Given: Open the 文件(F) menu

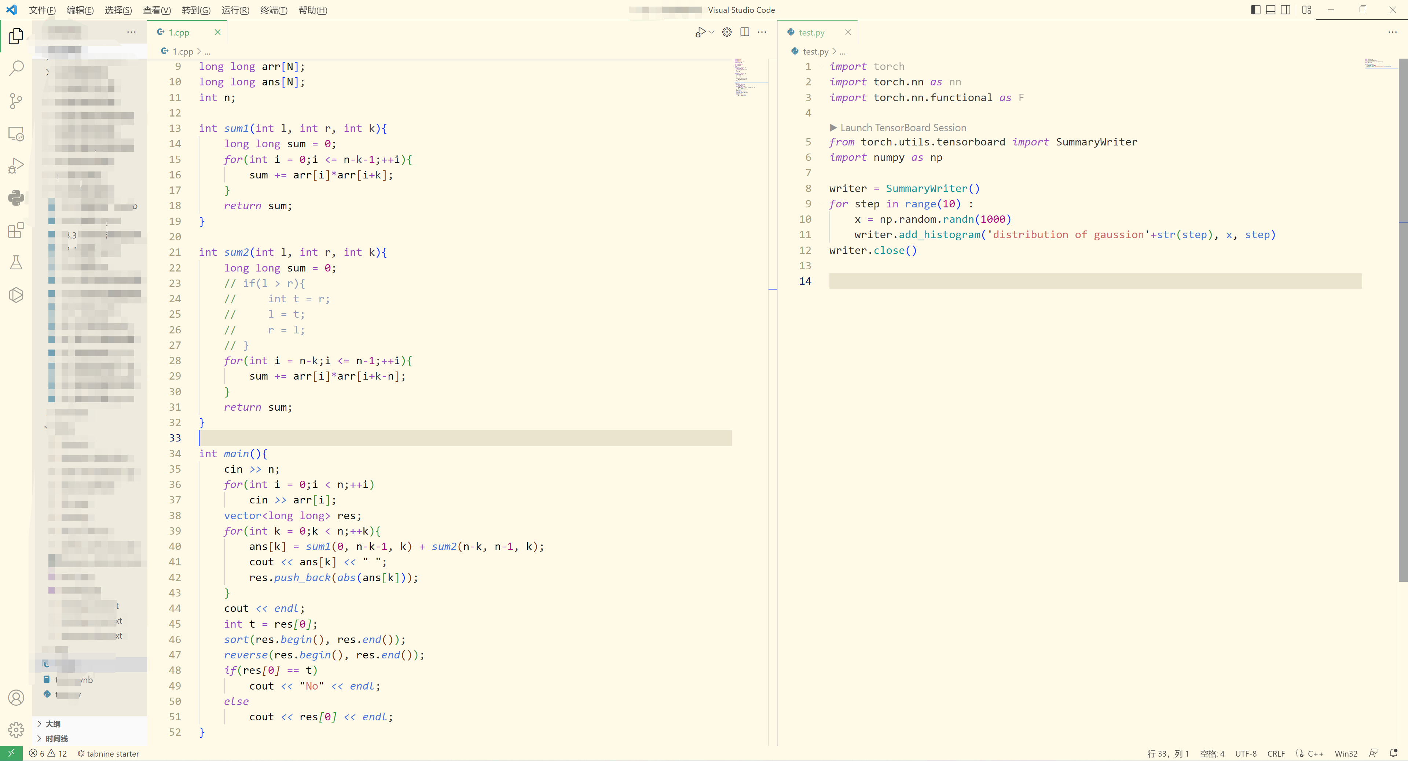Looking at the screenshot, I should (42, 10).
